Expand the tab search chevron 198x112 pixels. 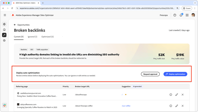(195, 3)
